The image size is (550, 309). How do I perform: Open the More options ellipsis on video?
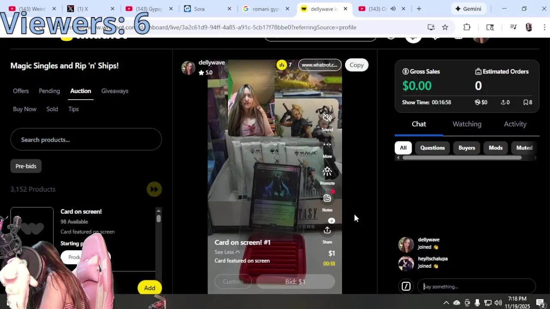327,145
